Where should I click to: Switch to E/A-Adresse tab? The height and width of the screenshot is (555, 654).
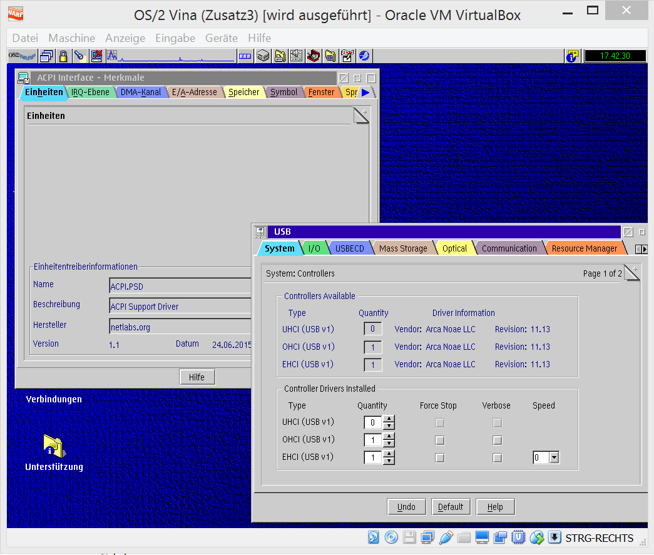[195, 92]
